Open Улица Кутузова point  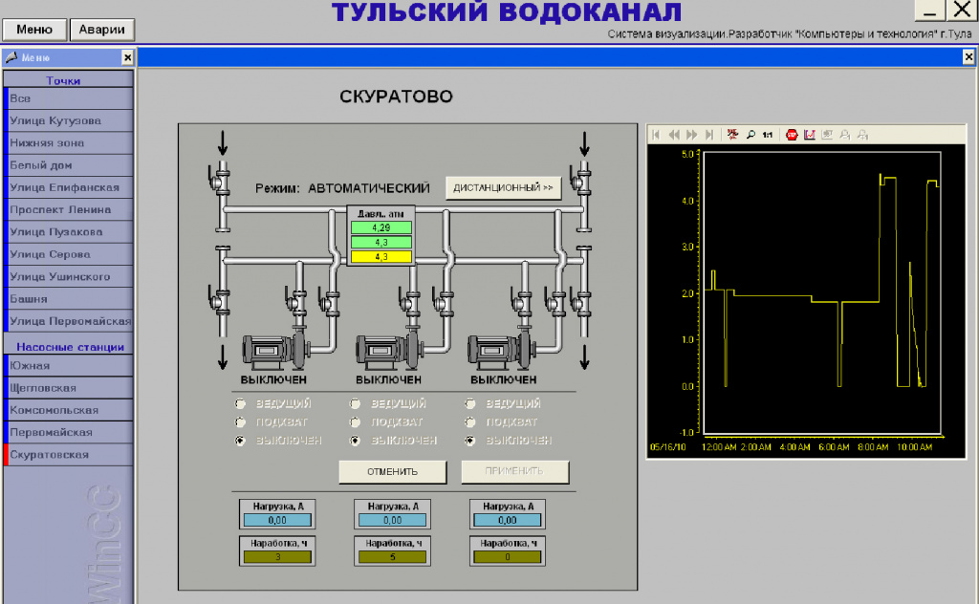click(x=69, y=121)
